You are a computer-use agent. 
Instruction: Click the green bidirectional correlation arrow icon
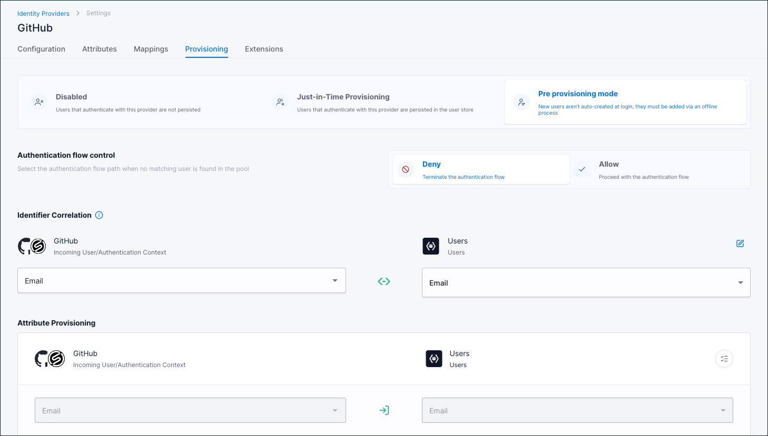(384, 281)
